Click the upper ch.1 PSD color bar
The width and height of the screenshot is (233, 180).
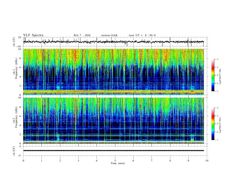pos(213,75)
